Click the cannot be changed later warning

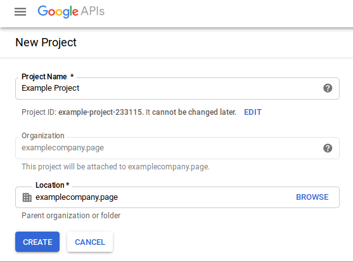[x=191, y=112]
